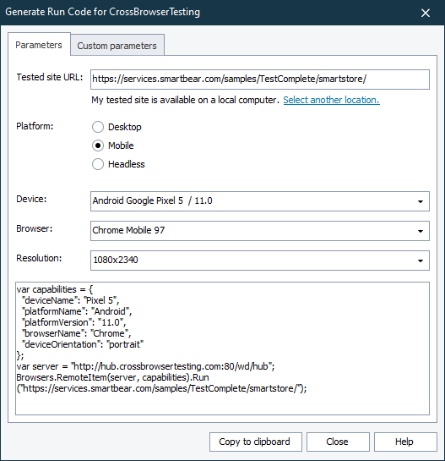Click the Resolution dropdown arrow
The width and height of the screenshot is (445, 461).
(x=421, y=261)
